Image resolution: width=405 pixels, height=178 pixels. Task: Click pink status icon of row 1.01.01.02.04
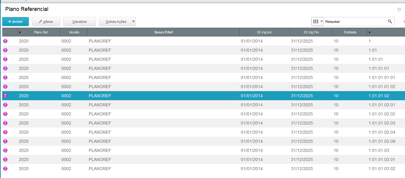click(x=5, y=132)
